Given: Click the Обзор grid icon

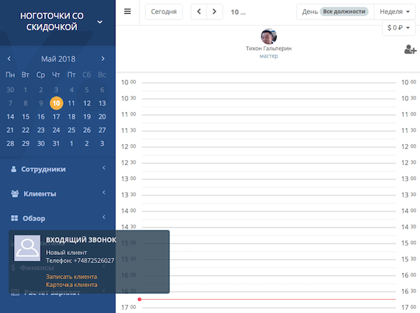Looking at the screenshot, I should click(x=14, y=218).
